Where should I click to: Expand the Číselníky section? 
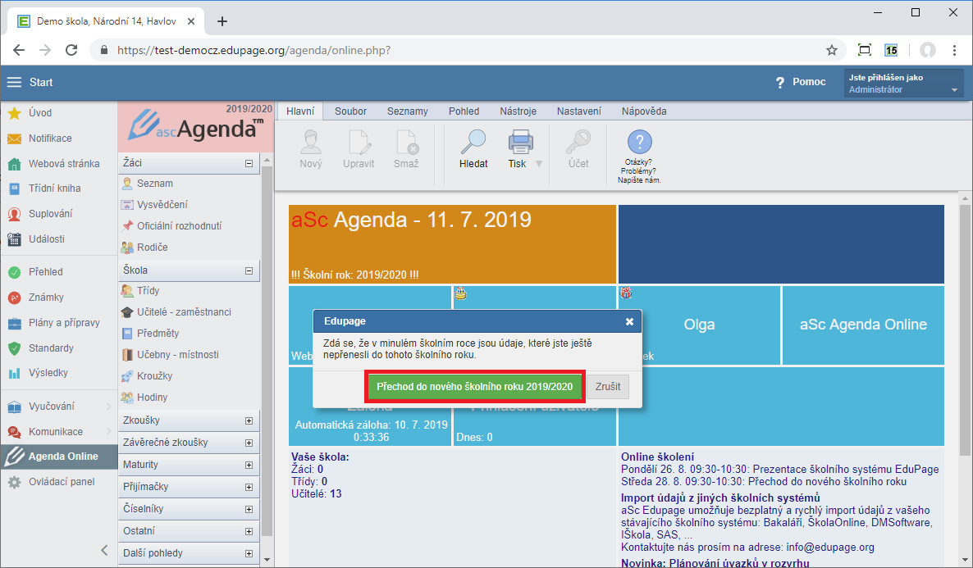(x=249, y=510)
